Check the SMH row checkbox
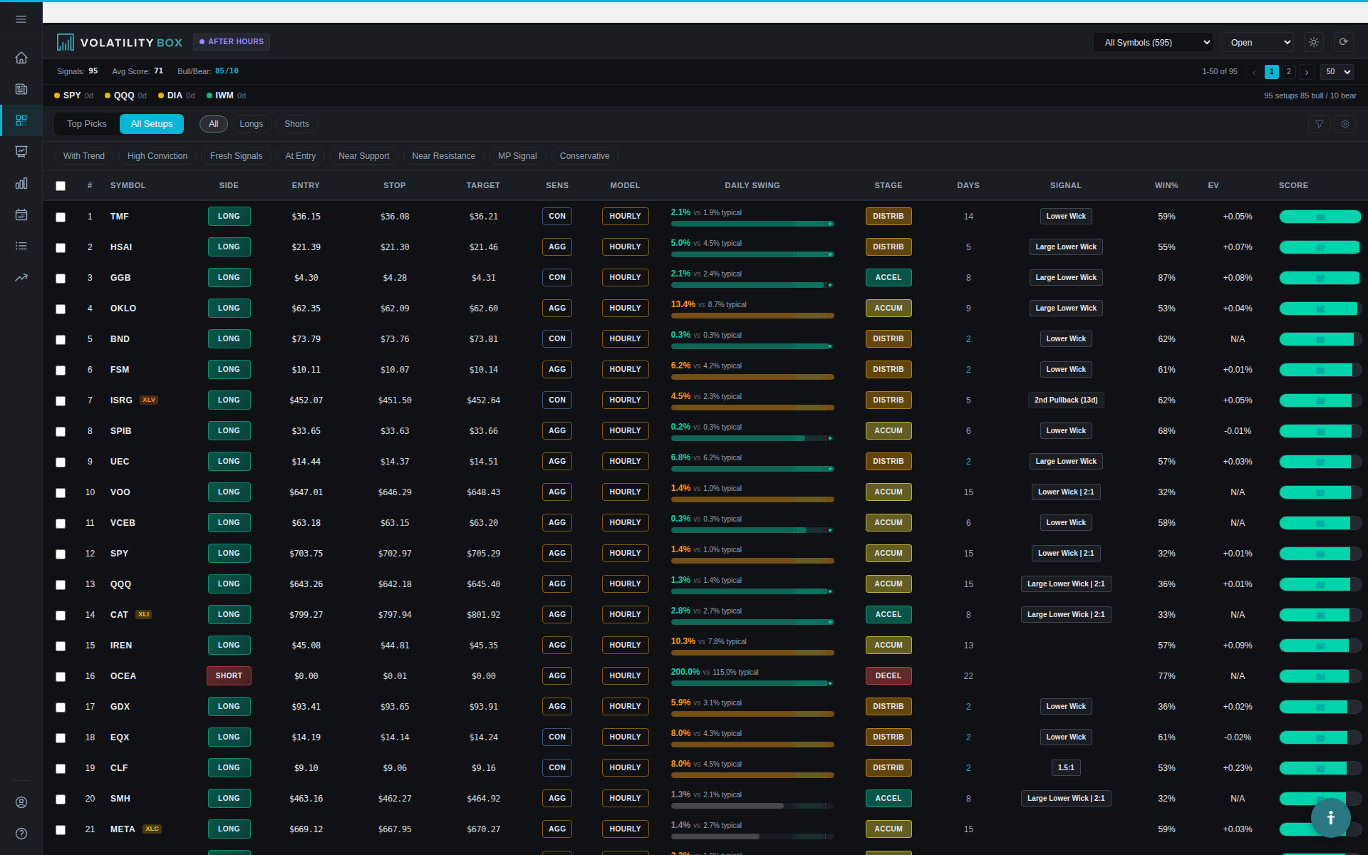 (x=61, y=799)
